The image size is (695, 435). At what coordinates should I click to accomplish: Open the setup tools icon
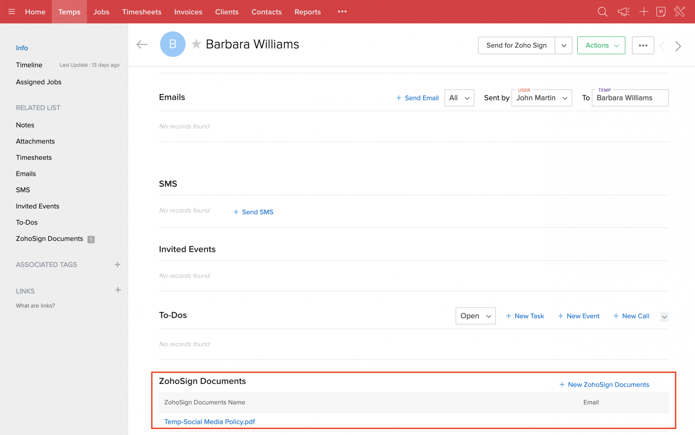pos(679,11)
